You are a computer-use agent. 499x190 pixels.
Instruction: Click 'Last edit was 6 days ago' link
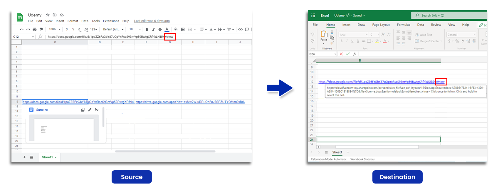coord(152,21)
